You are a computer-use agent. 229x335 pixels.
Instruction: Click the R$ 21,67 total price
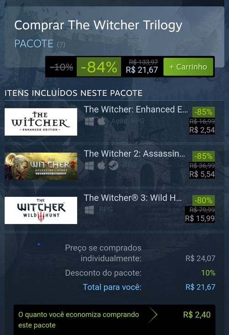pos(200,287)
